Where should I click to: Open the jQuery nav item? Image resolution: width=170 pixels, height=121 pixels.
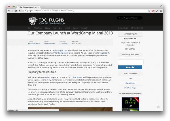(x=48, y=28)
